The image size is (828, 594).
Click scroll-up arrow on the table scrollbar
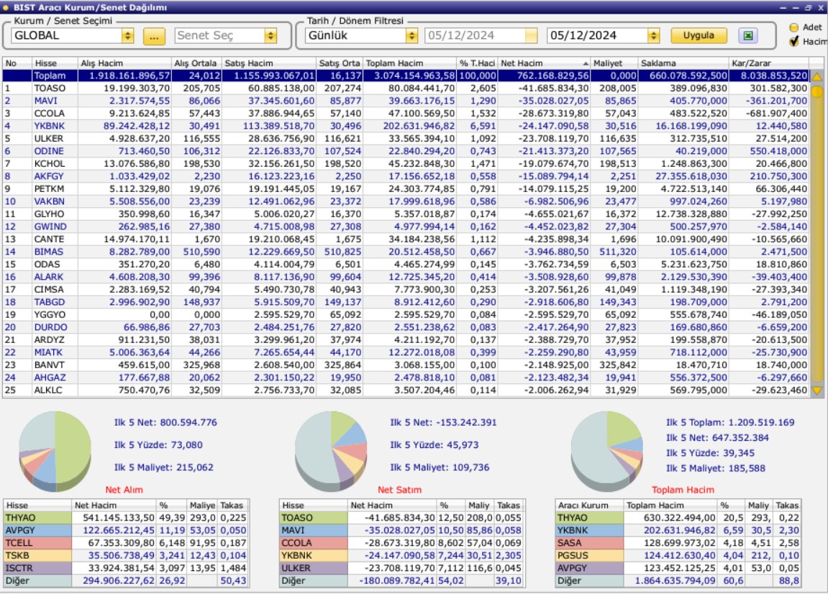click(817, 76)
